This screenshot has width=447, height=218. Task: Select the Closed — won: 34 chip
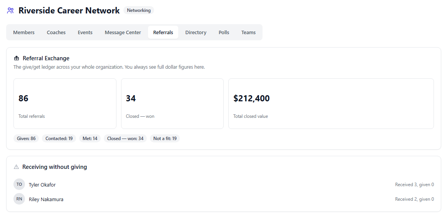tap(125, 139)
